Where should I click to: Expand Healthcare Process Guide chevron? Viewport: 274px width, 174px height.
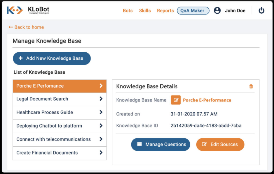coord(101,112)
